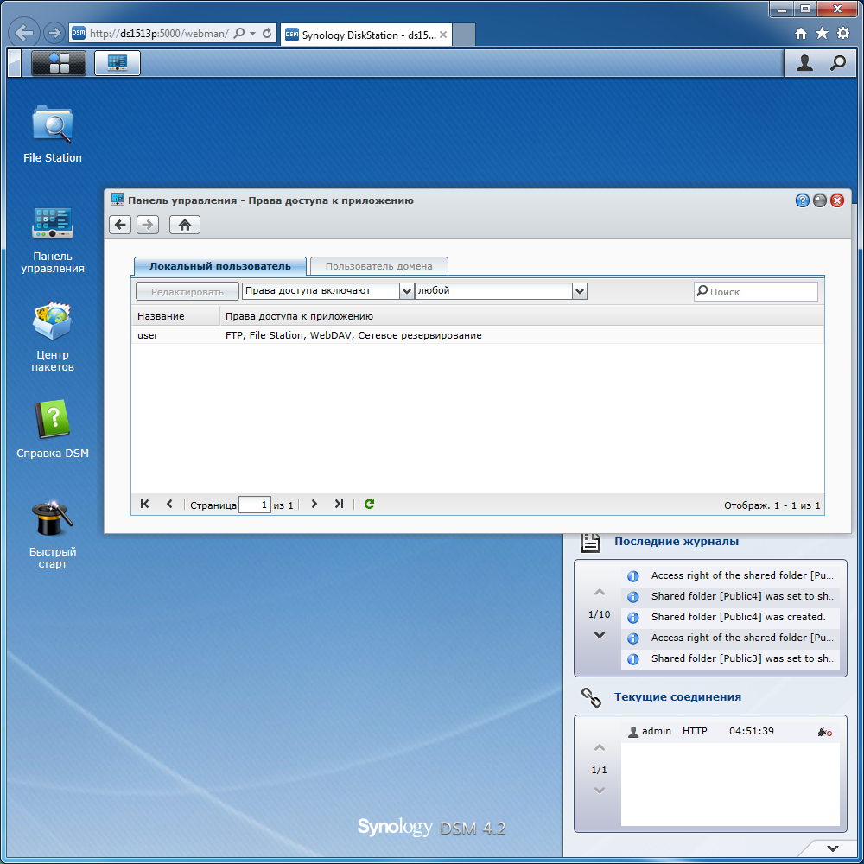This screenshot has width=864, height=864.
Task: Select Synology DiskStation browser tab
Action: [x=366, y=35]
